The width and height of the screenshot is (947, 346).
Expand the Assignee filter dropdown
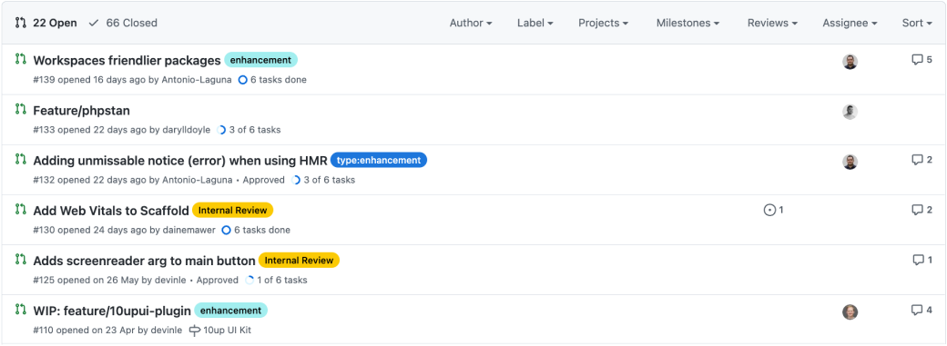(850, 23)
